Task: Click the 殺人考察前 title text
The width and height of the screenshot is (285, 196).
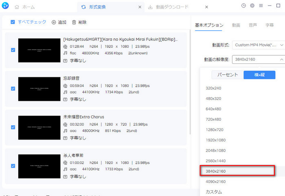Action: (73, 155)
